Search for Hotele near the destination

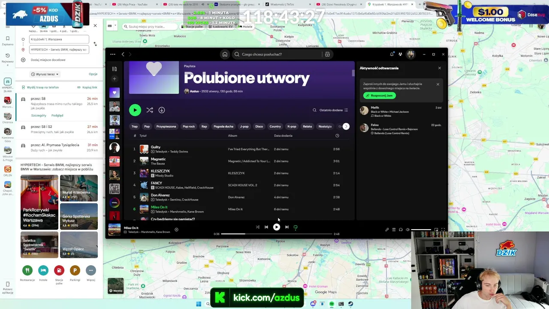[43, 273]
